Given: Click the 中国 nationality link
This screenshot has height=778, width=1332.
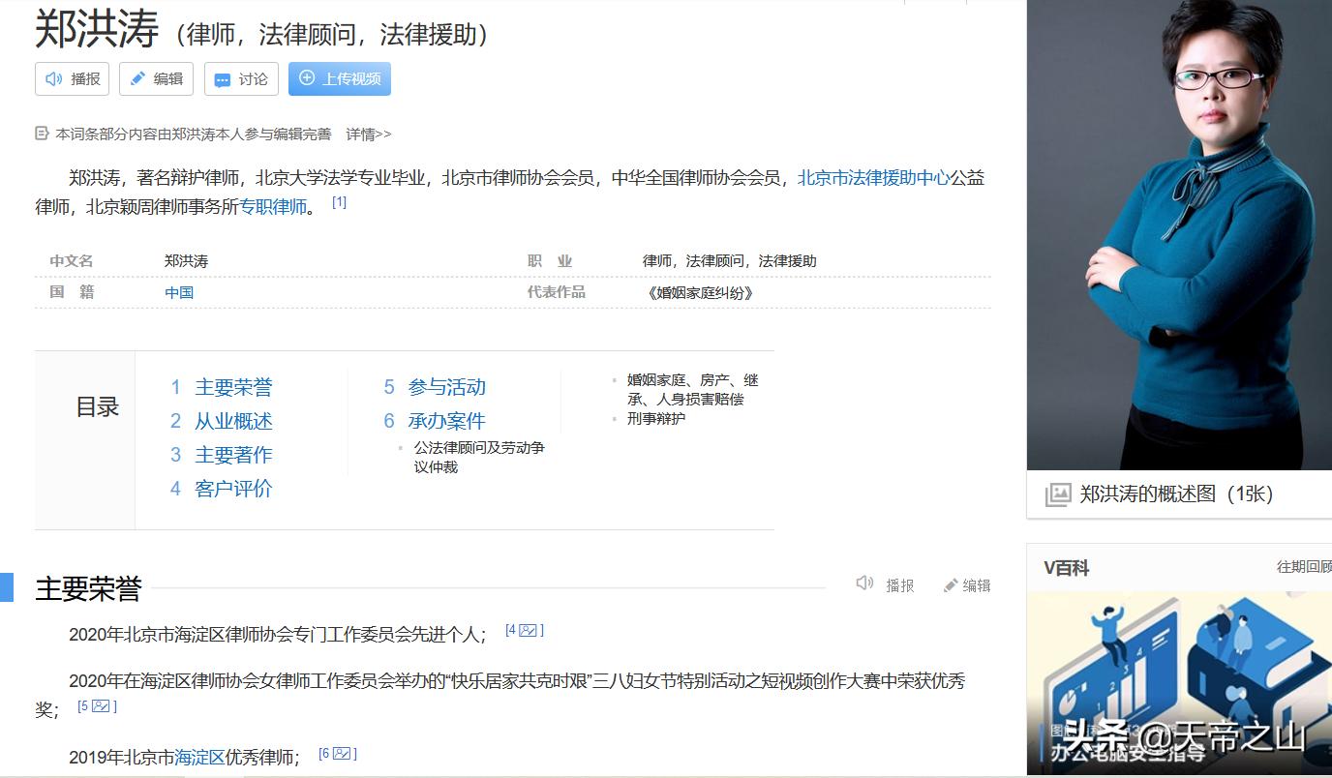Looking at the screenshot, I should point(178,291).
